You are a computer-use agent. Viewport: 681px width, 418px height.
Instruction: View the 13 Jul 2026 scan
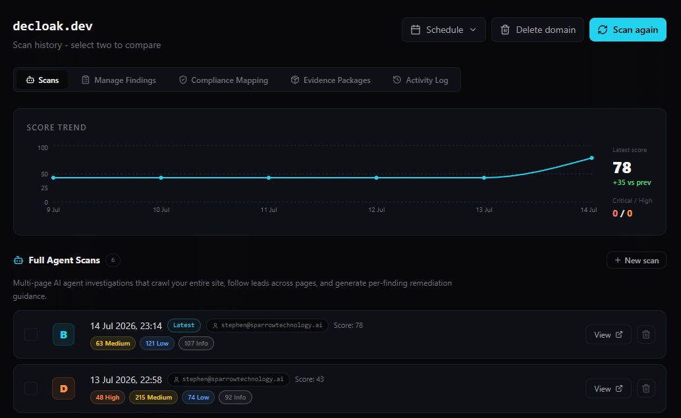click(608, 388)
